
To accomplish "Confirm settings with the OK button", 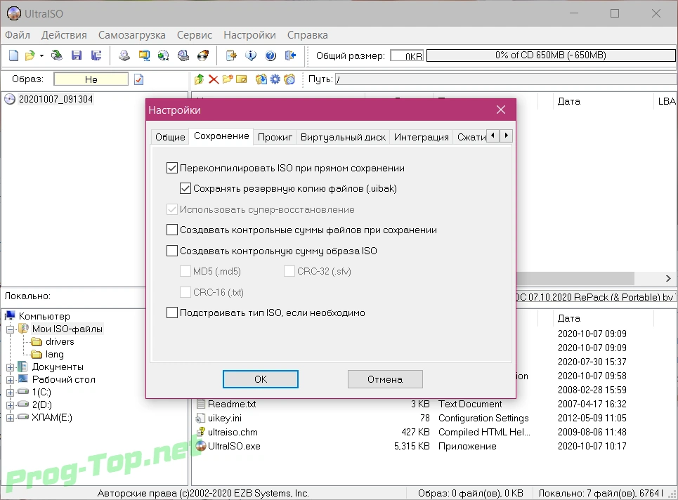I will point(260,379).
